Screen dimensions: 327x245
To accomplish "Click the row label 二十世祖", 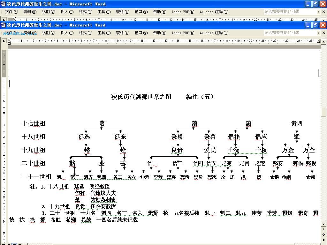I will click(33, 163).
